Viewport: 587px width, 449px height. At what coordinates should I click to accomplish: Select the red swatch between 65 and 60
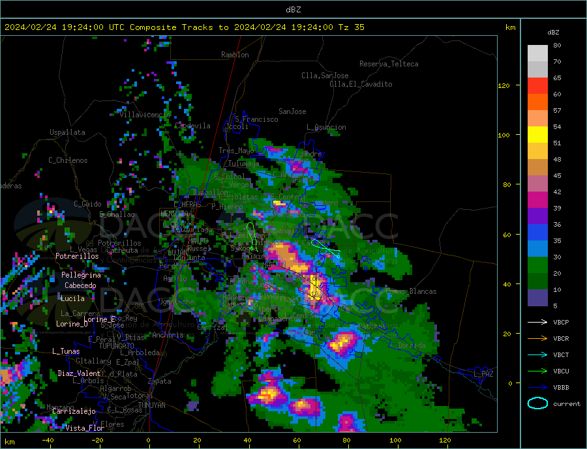pyautogui.click(x=537, y=85)
